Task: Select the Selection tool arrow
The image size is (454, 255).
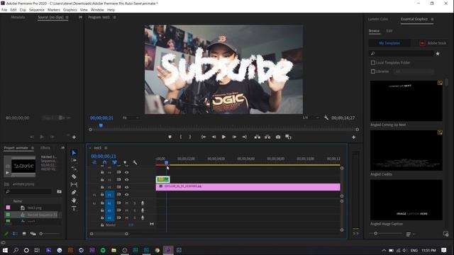Action: (74, 153)
